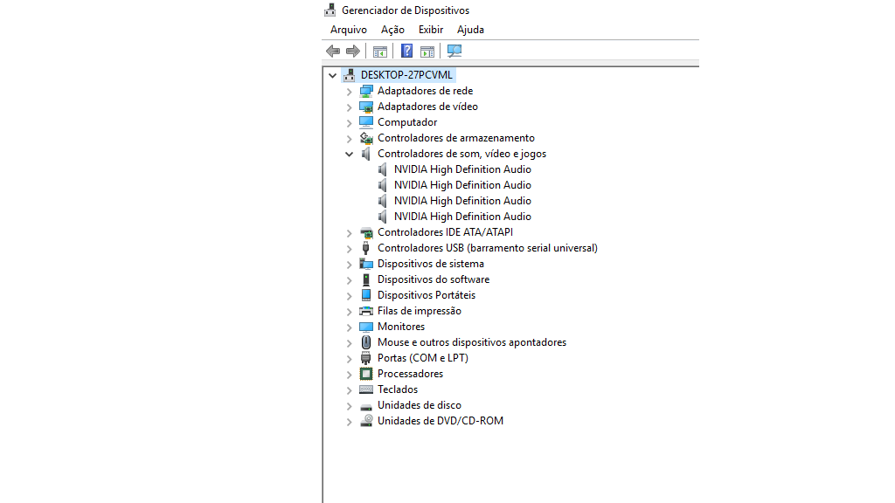Screen dimensions: 895x503
Task: Expand the Portas (COM e LPT) chevron
Action: (x=349, y=358)
